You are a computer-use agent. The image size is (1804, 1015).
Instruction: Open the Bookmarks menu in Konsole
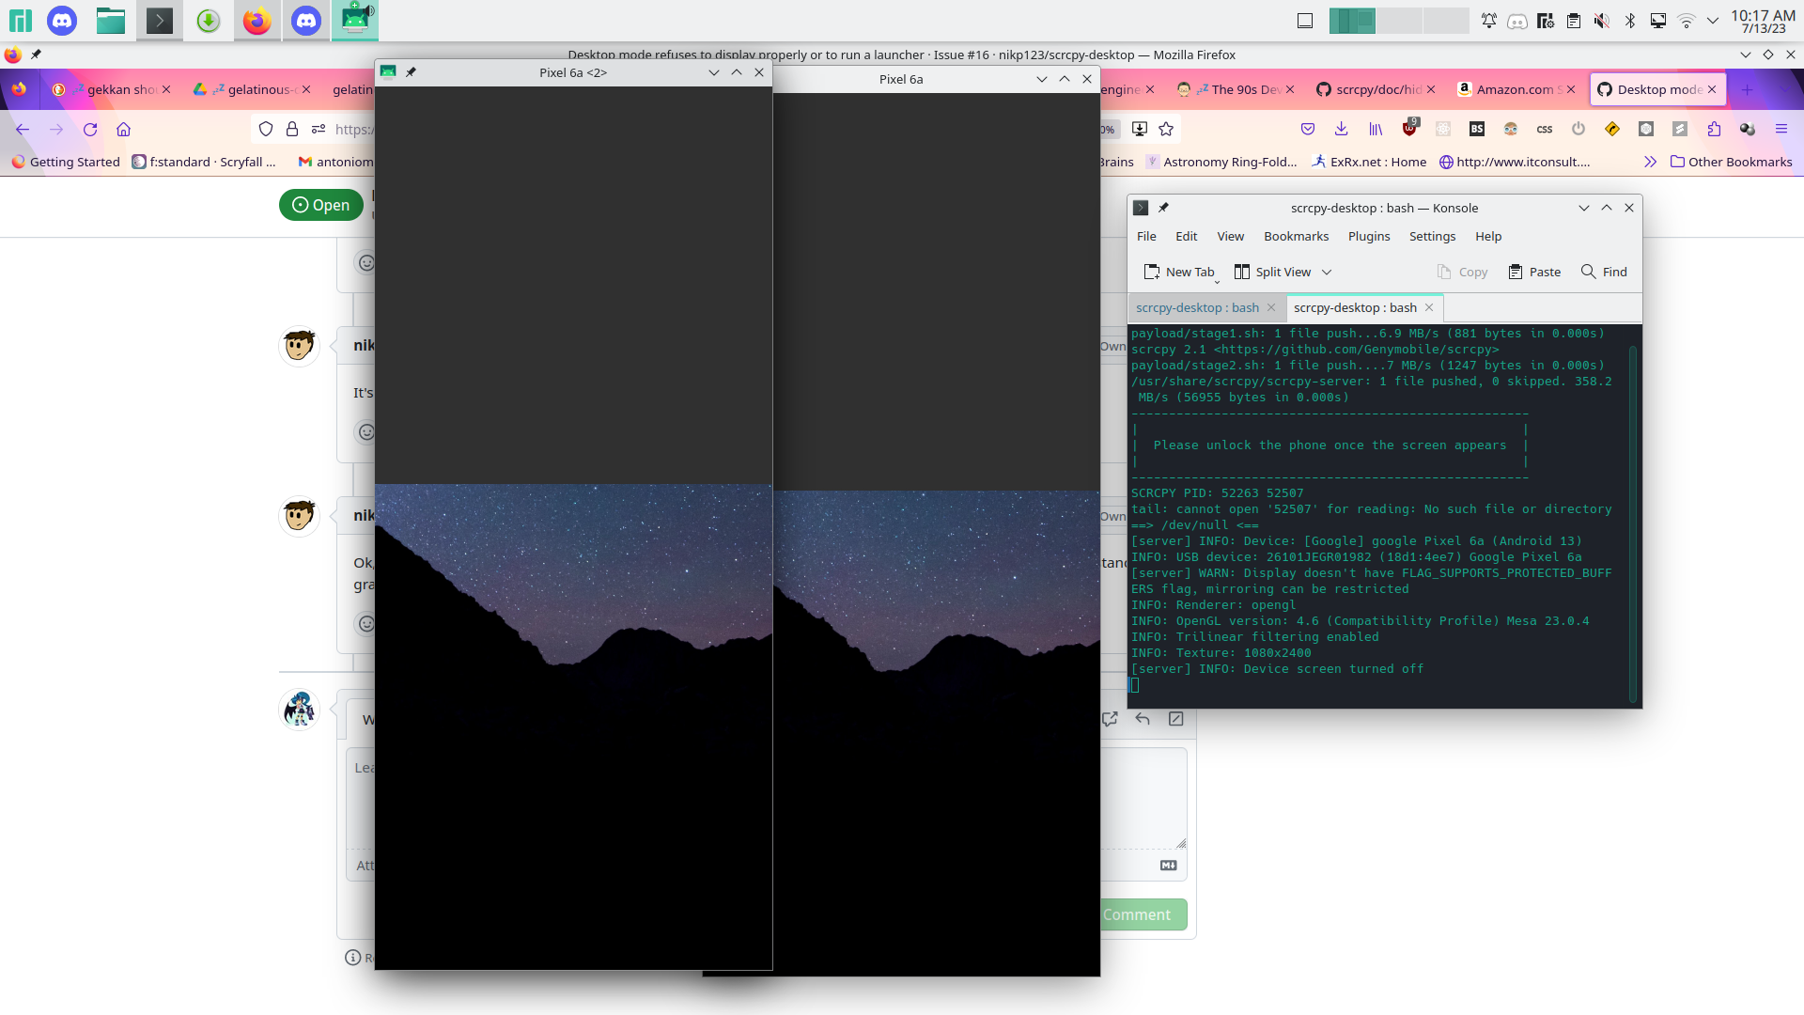coord(1296,236)
